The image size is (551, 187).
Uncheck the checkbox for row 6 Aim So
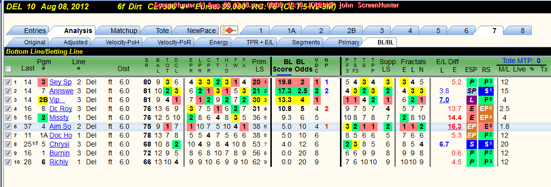8,127
